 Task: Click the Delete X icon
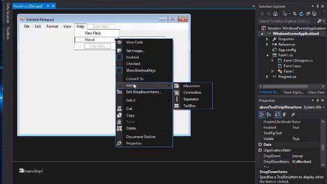(119, 128)
